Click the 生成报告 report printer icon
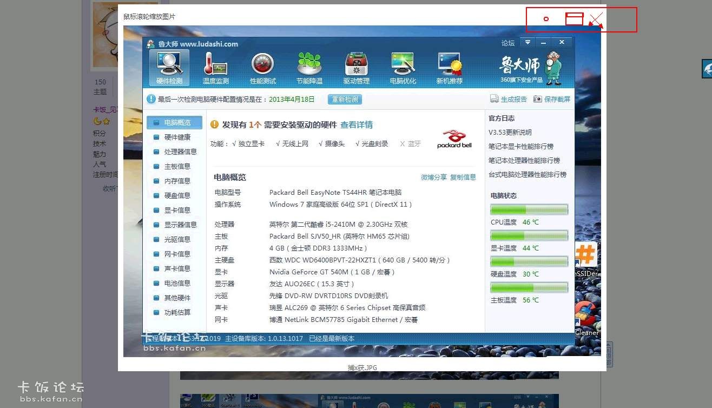712x408 pixels. [494, 99]
